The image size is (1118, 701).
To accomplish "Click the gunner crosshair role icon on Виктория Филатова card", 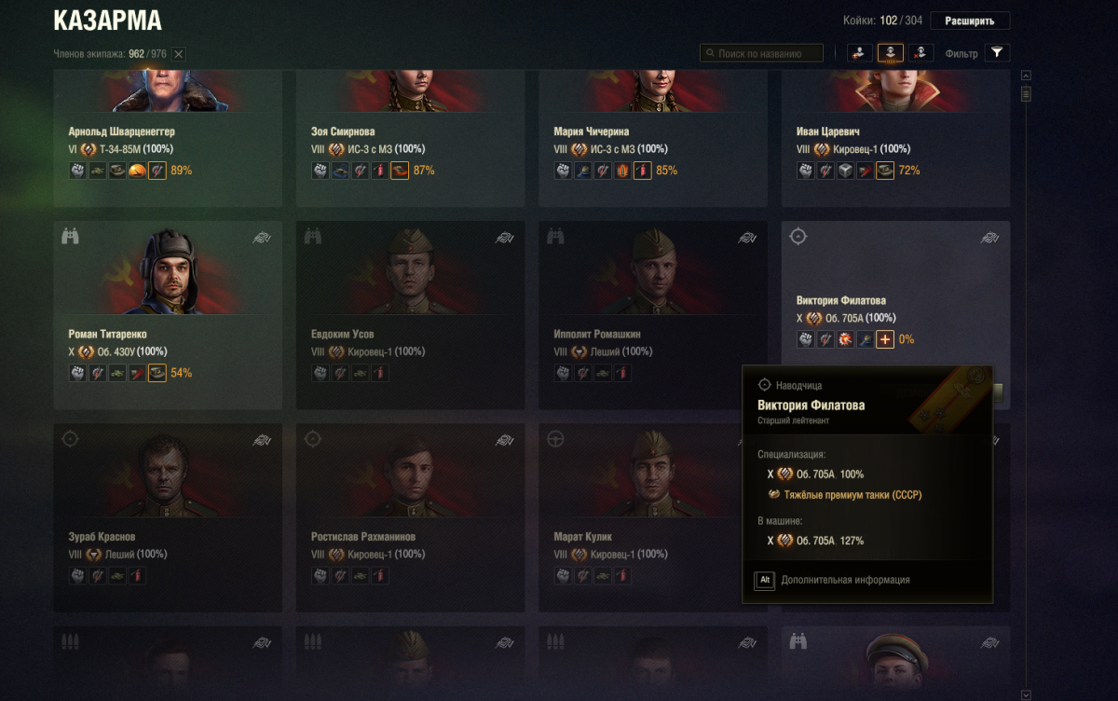I will click(x=798, y=237).
